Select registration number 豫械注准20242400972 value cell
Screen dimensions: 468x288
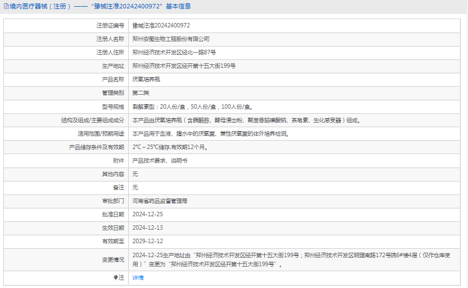294,26
